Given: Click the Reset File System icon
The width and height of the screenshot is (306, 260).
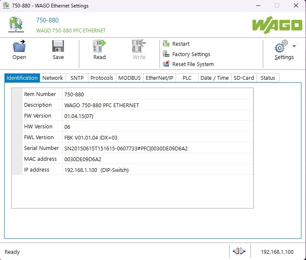Looking at the screenshot, I should tap(166, 64).
